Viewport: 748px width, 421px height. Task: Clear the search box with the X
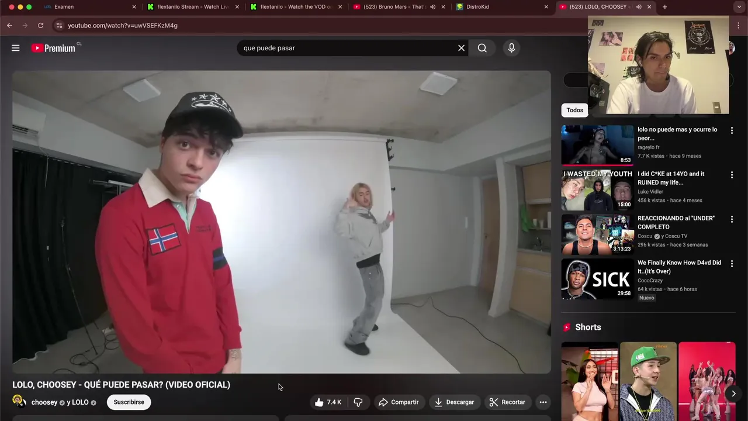click(x=461, y=48)
